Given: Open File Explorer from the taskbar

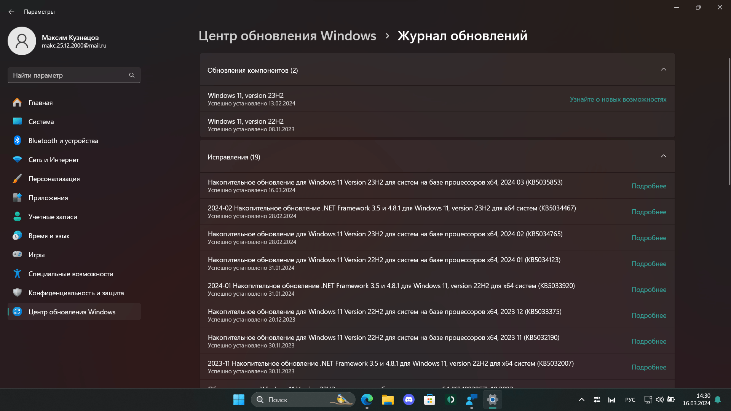Looking at the screenshot, I should point(388,400).
